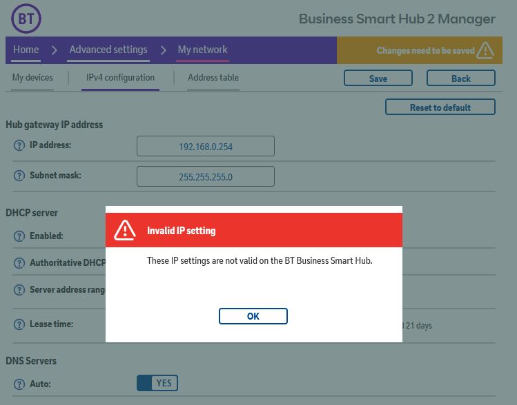The height and width of the screenshot is (405, 517).
Task: Click Reset to default button
Action: pyautogui.click(x=440, y=107)
